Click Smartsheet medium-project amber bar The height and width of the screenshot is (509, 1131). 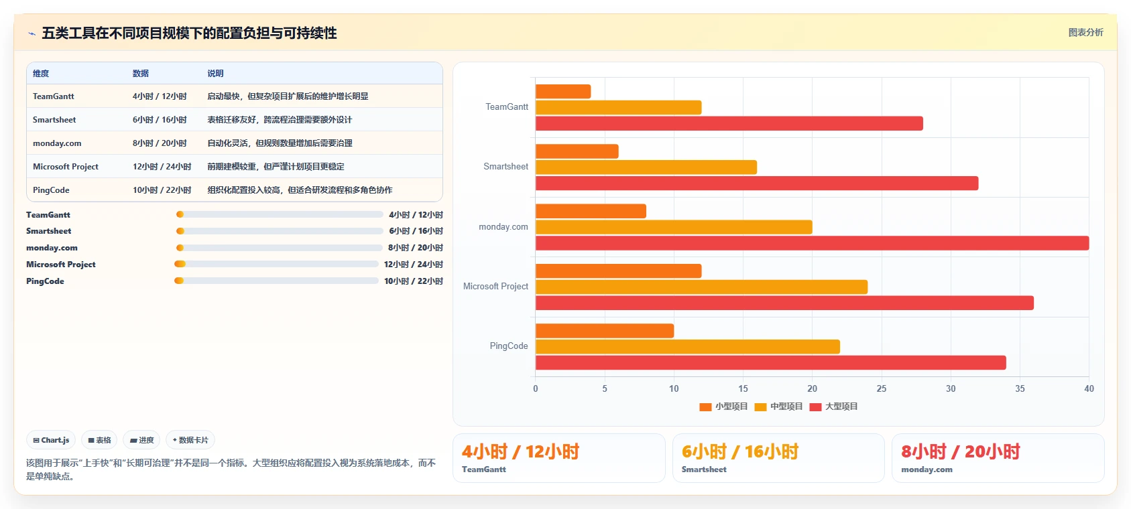coord(646,167)
